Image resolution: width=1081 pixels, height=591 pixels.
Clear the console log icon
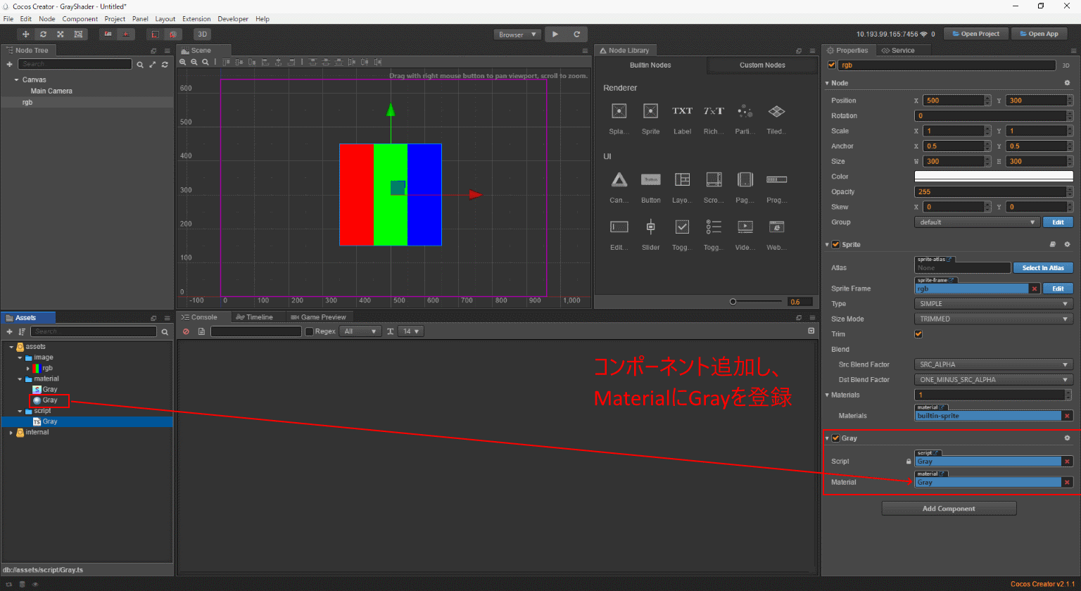(x=186, y=331)
